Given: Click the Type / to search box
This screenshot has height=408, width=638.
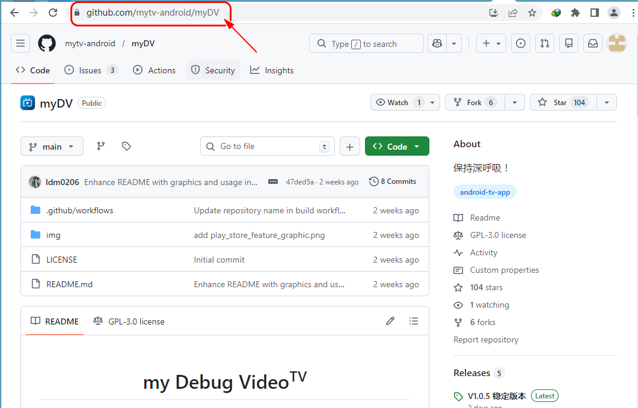Looking at the screenshot, I should [366, 43].
